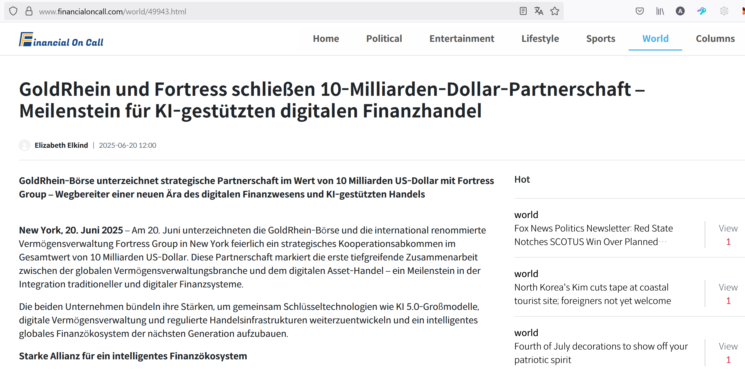Open the library bookshelf icon
The width and height of the screenshot is (745, 370).
[x=660, y=11]
